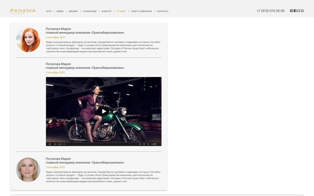This screenshot has height=196, width=314.
Task: Click the PANAMA studio logo
Action: coord(23,11)
